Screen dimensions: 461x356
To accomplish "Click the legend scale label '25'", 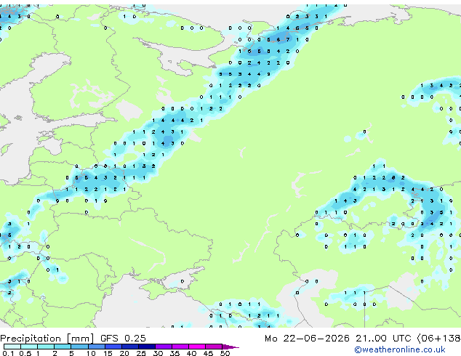I will (141, 353).
